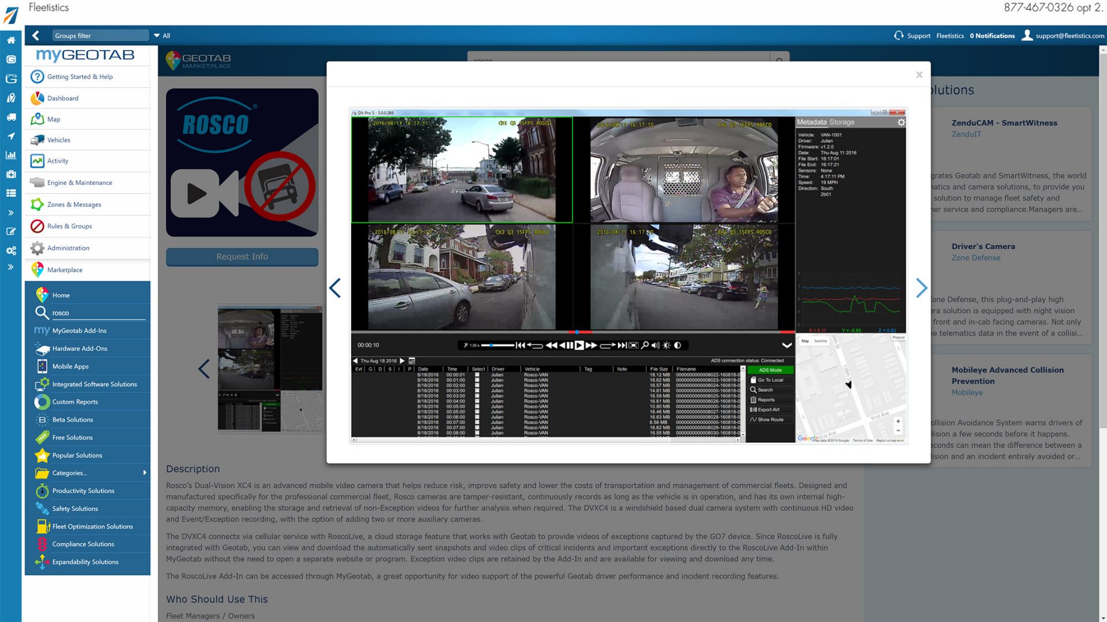Click the Show Route icon in the DV-Pro panel
The image size is (1107, 622).
point(754,420)
